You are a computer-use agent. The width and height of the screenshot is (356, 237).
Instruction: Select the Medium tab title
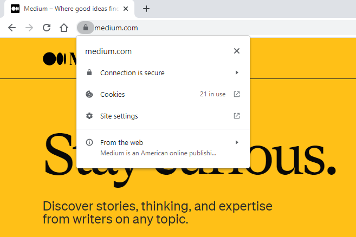tap(72, 9)
